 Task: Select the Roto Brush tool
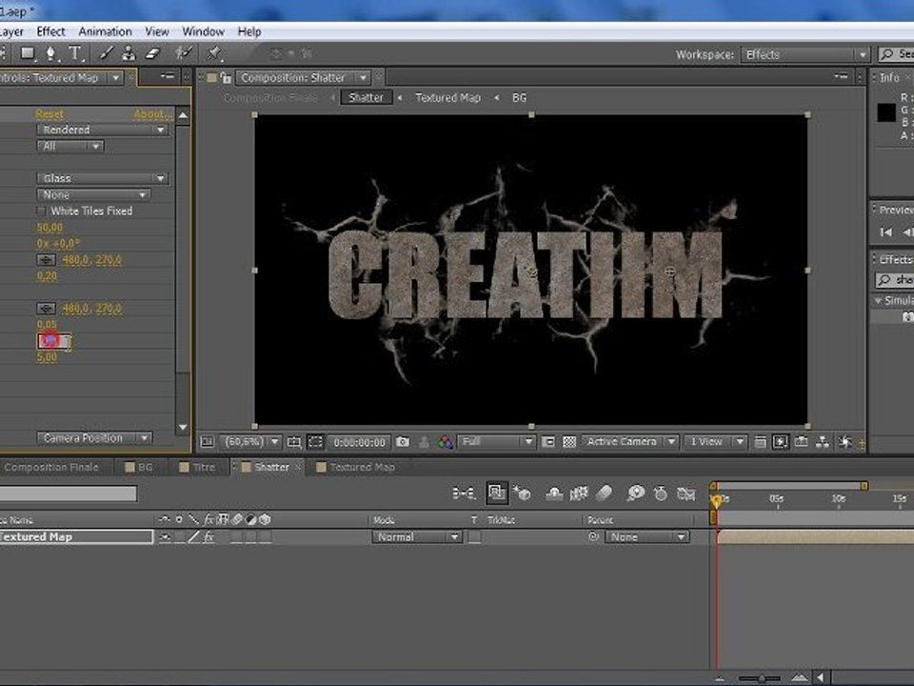(x=184, y=53)
